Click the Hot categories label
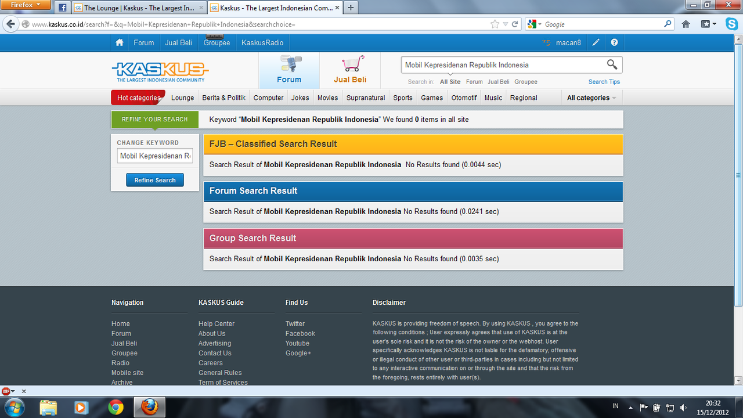This screenshot has height=418, width=743. click(x=138, y=98)
